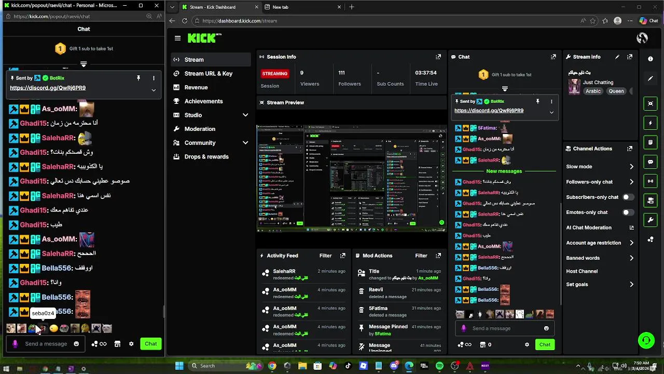
Task: Send message with dashboard Chat button
Action: click(x=545, y=344)
